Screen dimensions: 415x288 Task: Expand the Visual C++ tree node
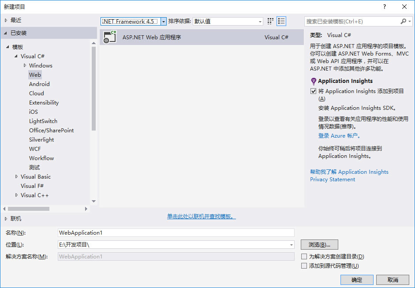[x=16, y=195]
